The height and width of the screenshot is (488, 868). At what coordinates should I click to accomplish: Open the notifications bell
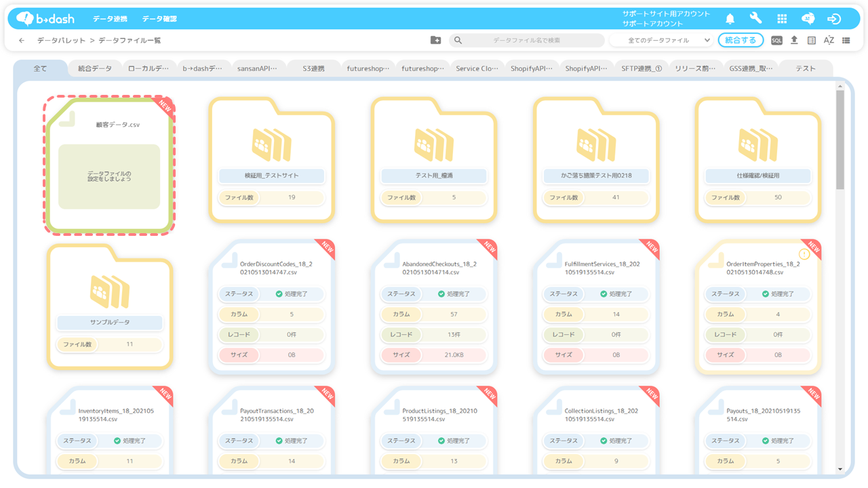pyautogui.click(x=730, y=19)
